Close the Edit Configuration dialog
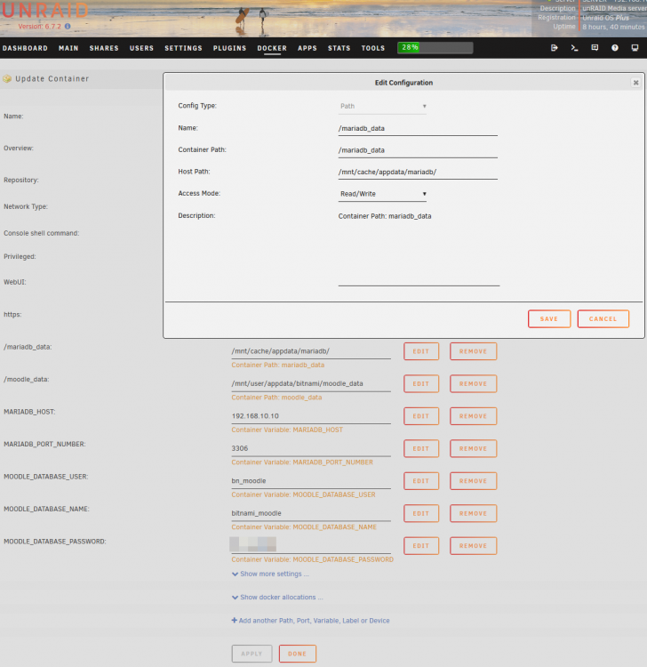Viewport: 647px width, 667px height. click(x=635, y=83)
